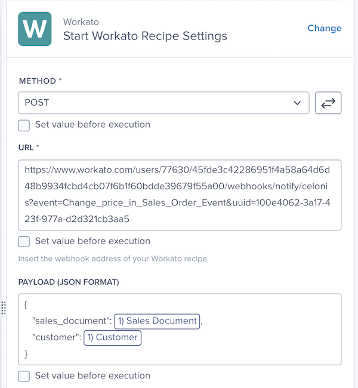Click the toggle mapping arrows icon beside Method

[x=328, y=103]
